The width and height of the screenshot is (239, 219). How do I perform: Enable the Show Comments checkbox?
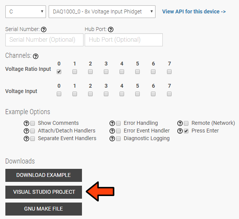click(x=33, y=123)
